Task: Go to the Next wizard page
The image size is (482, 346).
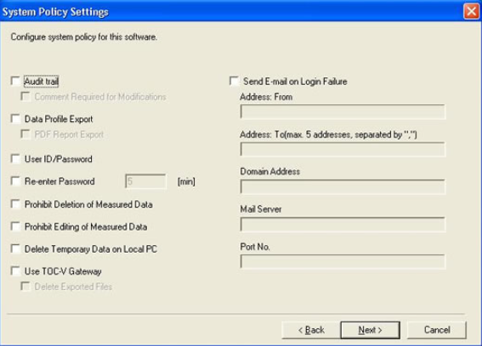Action: (x=370, y=330)
